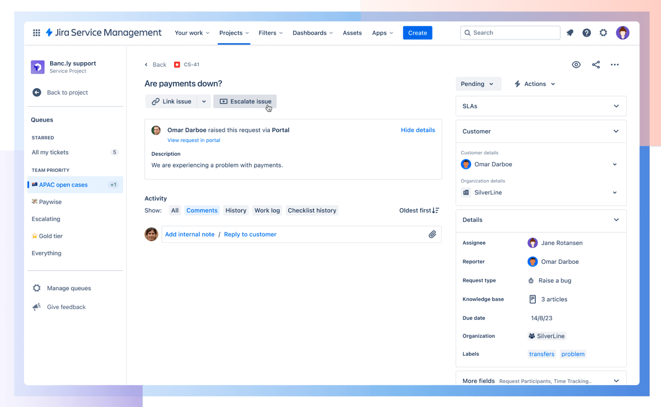
Task: Click the Create button
Action: point(417,32)
